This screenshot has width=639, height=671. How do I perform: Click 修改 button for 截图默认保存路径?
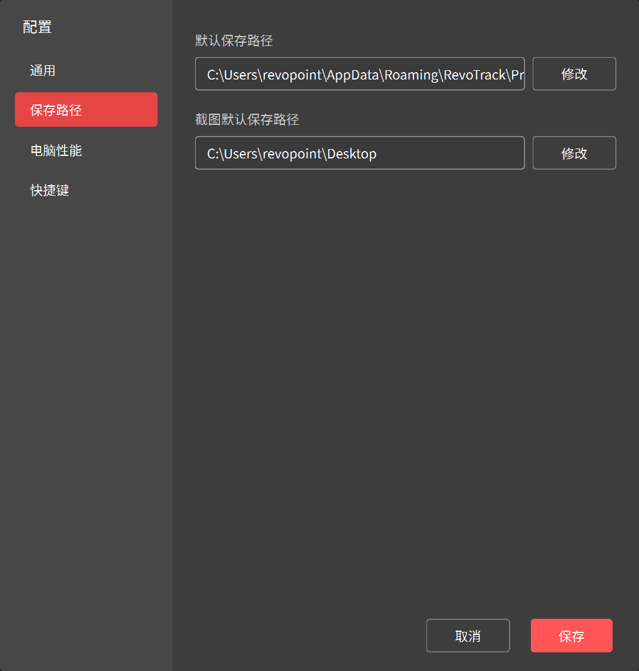(x=574, y=153)
